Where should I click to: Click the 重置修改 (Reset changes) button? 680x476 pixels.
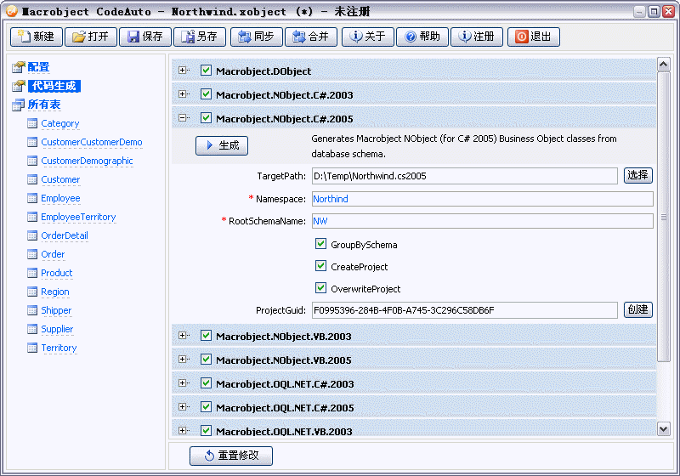coord(231,456)
